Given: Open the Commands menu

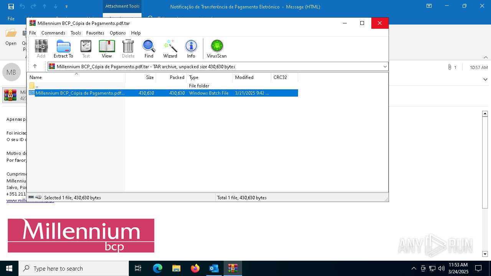Looking at the screenshot, I should tap(53, 33).
